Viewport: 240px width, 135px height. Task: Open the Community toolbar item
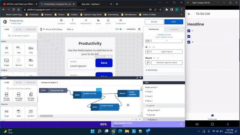tap(121, 22)
